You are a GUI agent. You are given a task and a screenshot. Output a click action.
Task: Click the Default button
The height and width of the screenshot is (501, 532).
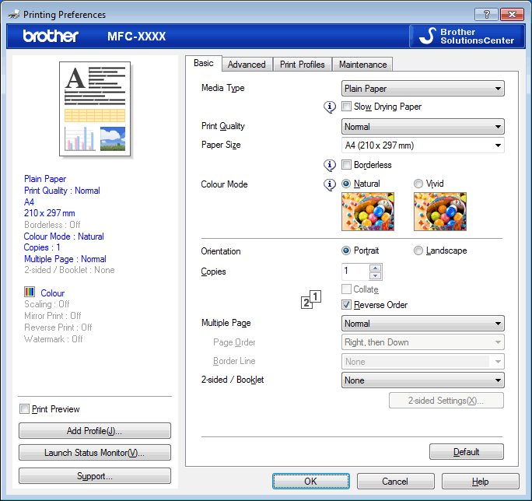(467, 452)
